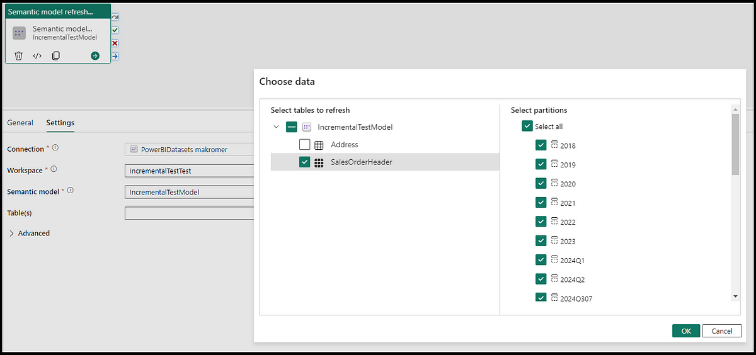View code of the activity

tap(37, 56)
